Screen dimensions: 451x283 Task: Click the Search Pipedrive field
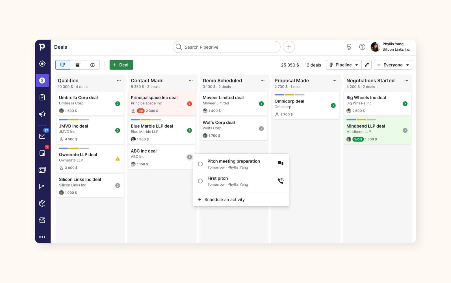click(x=226, y=47)
